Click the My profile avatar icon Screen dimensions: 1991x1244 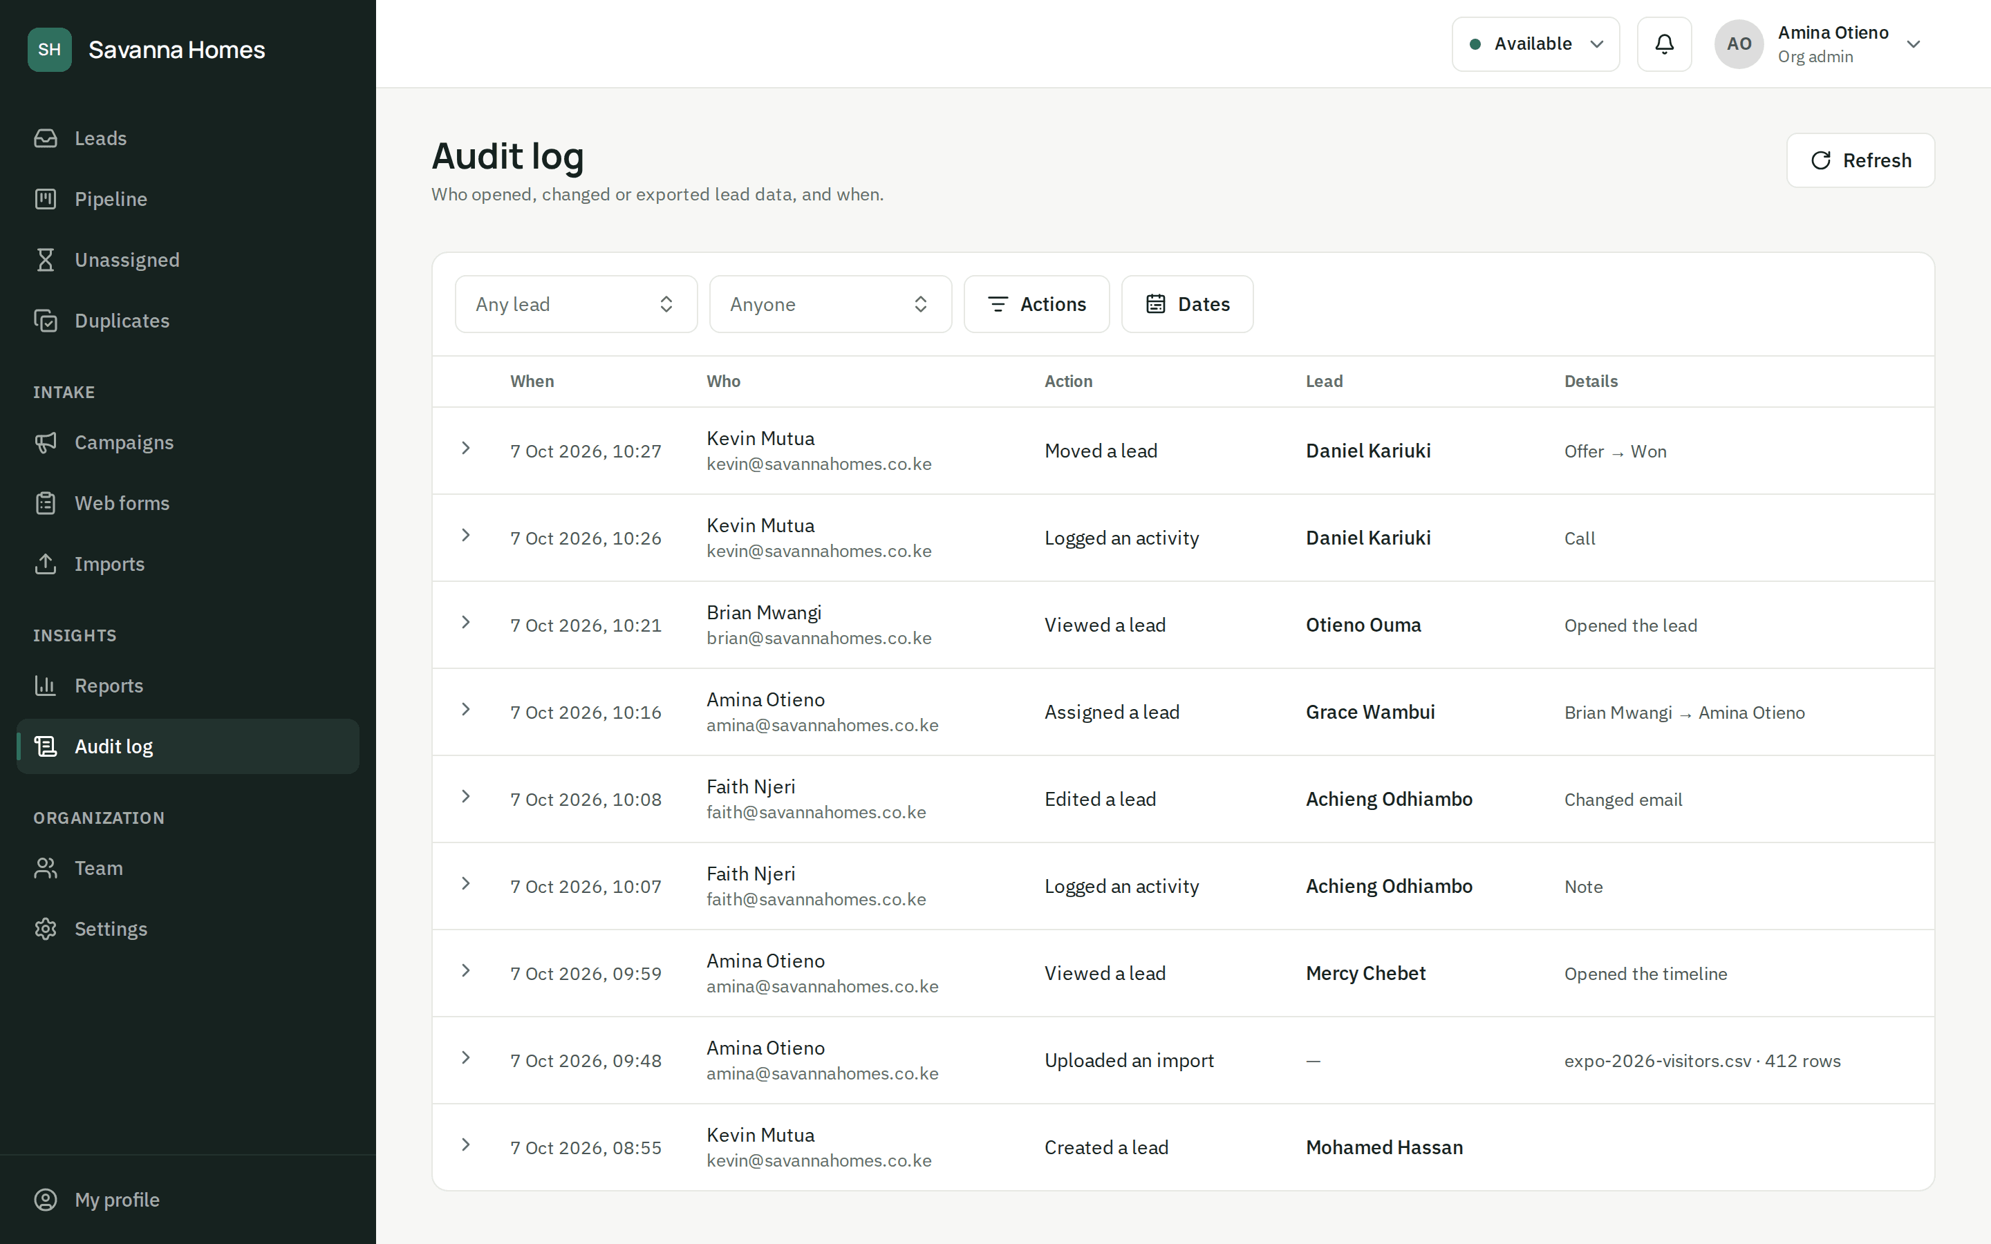coord(46,1200)
